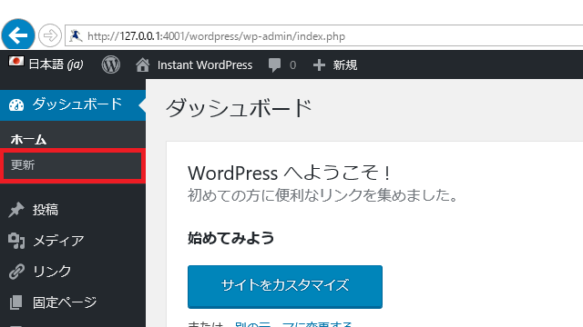Open the リンク menu
Viewport: 583px width, 327px height.
pyautogui.click(x=52, y=272)
